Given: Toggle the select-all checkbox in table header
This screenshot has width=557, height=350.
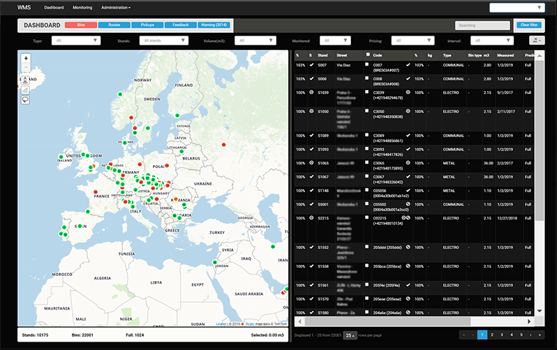Looking at the screenshot, I should coord(367,54).
